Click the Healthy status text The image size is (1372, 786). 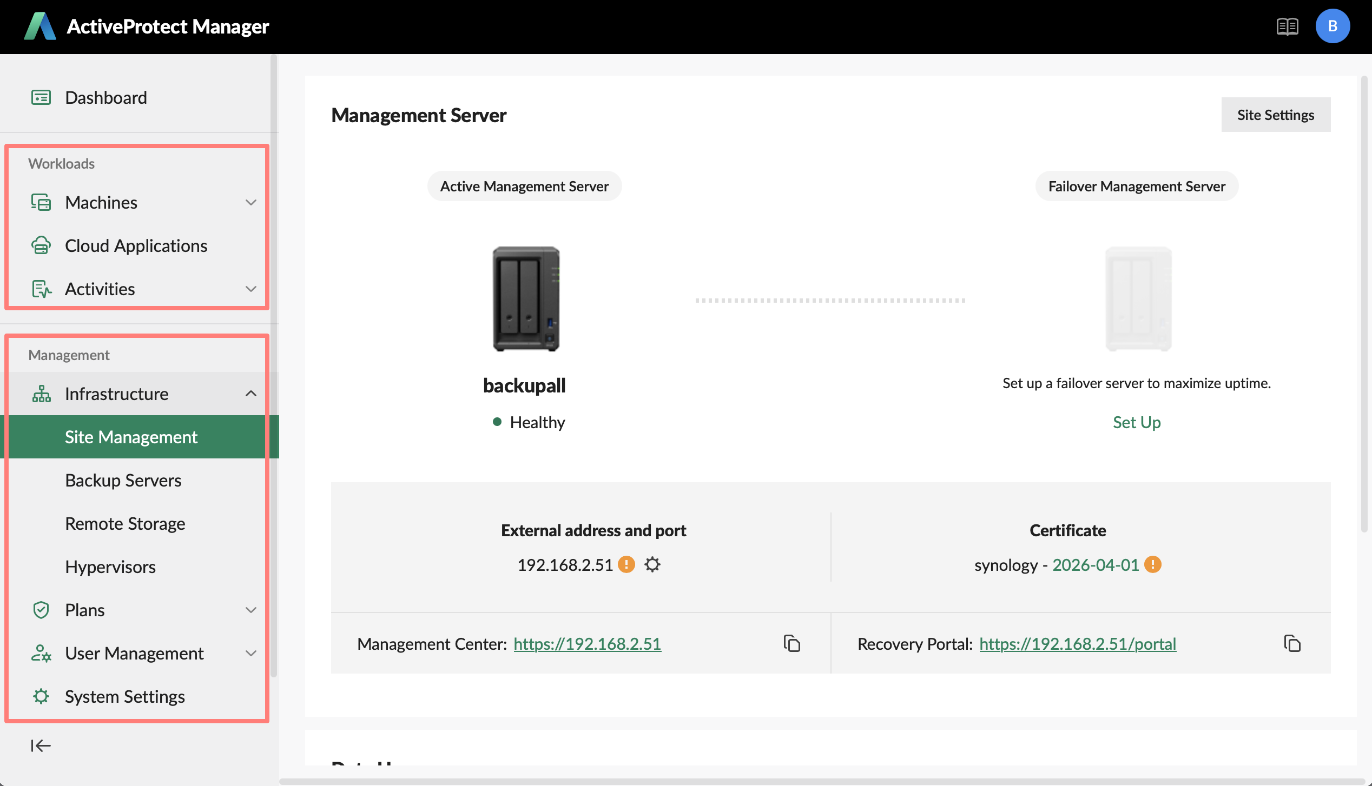(x=537, y=422)
